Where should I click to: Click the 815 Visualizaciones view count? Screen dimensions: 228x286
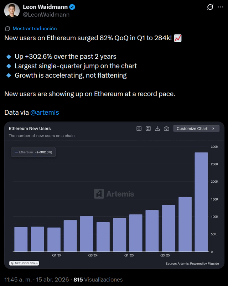point(98,280)
